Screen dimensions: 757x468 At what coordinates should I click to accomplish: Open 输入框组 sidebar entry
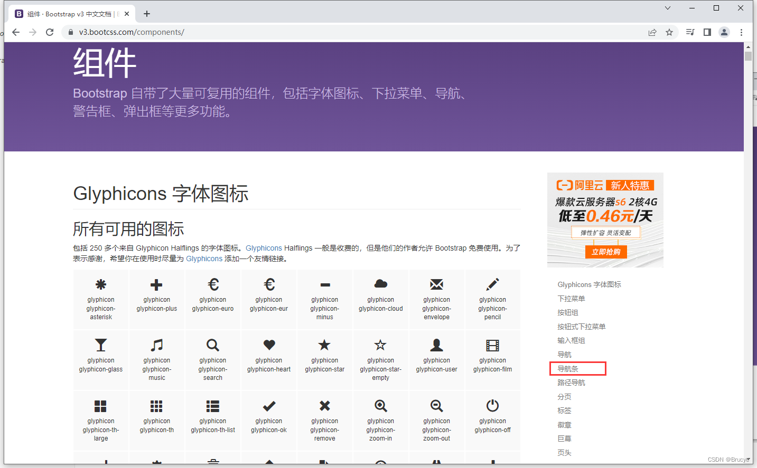571,340
